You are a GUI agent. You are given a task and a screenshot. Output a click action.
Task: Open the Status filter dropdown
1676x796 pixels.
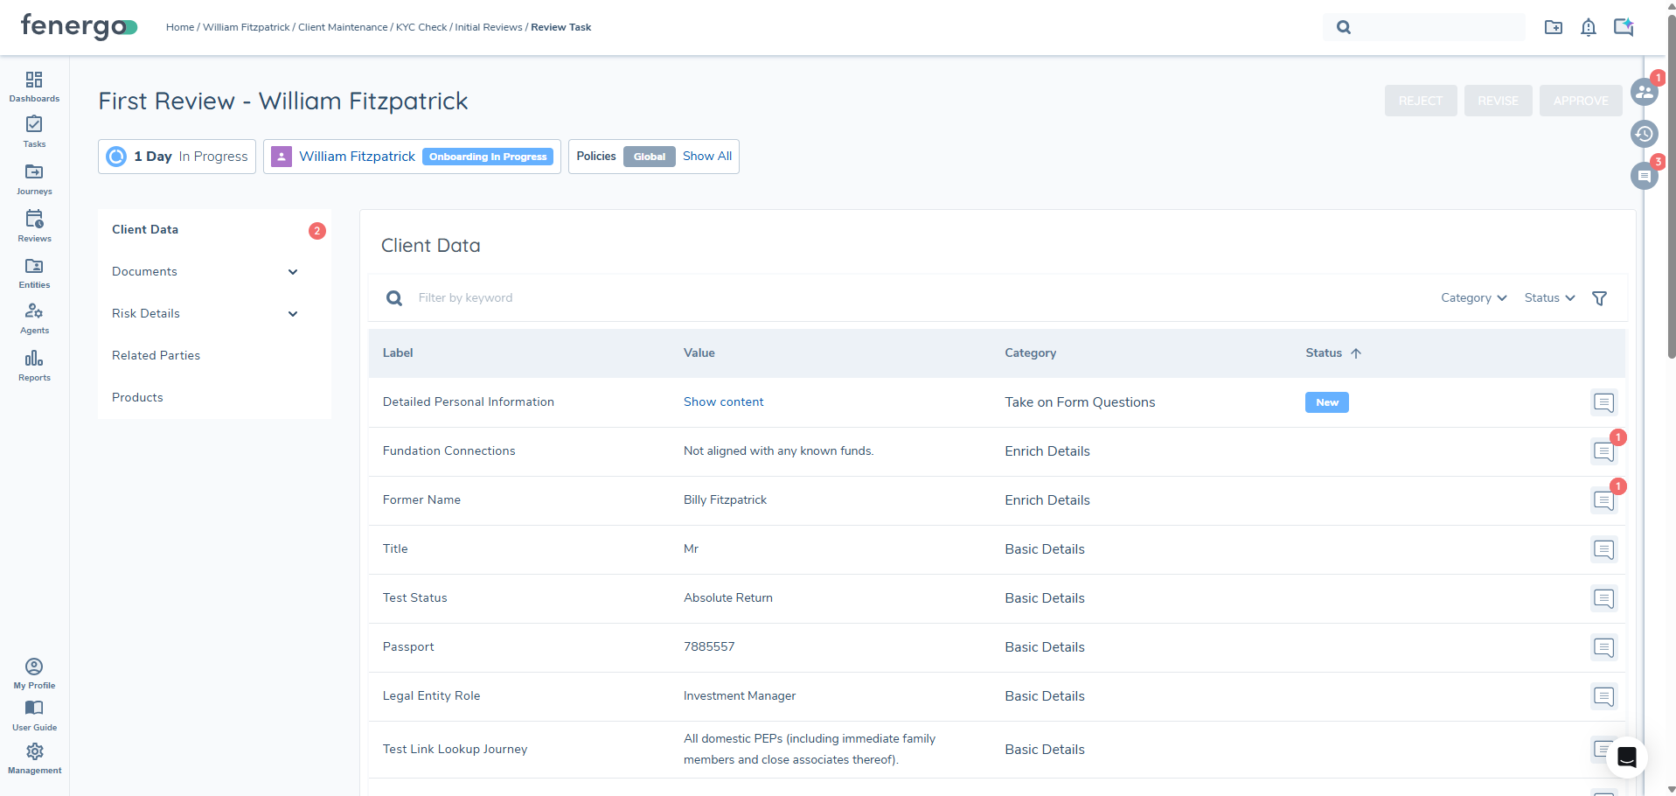tap(1549, 298)
